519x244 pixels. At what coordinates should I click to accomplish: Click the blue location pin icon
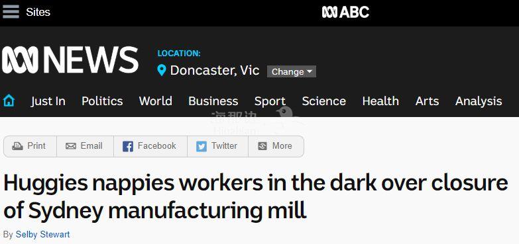tap(162, 70)
